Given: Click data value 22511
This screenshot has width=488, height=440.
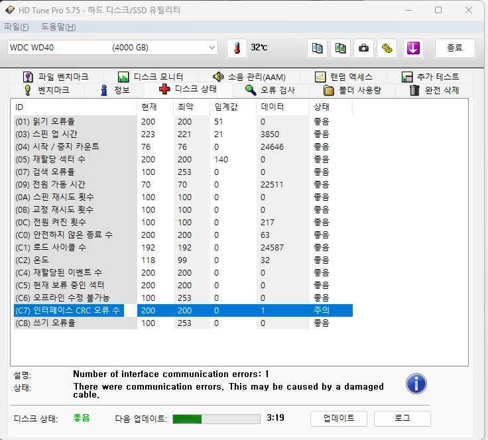Looking at the screenshot, I should (x=272, y=185).
